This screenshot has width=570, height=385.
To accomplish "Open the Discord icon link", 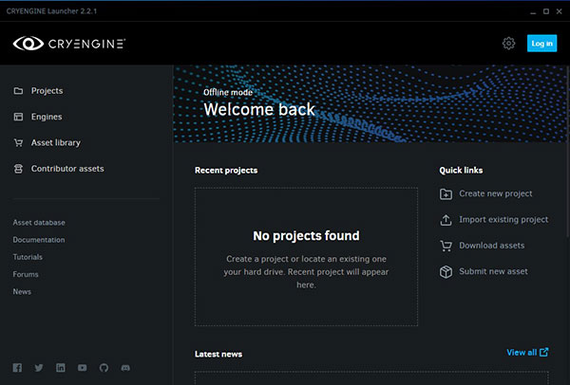I will pyautogui.click(x=126, y=367).
